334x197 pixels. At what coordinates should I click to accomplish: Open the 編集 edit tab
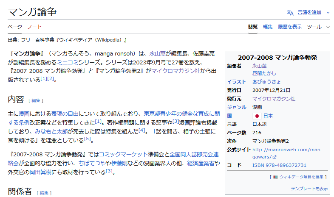click(x=268, y=27)
